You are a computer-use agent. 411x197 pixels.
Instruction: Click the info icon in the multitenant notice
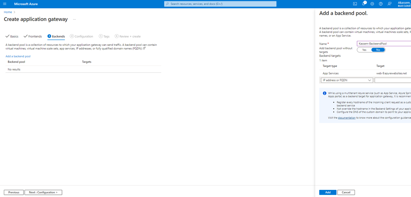click(x=325, y=93)
